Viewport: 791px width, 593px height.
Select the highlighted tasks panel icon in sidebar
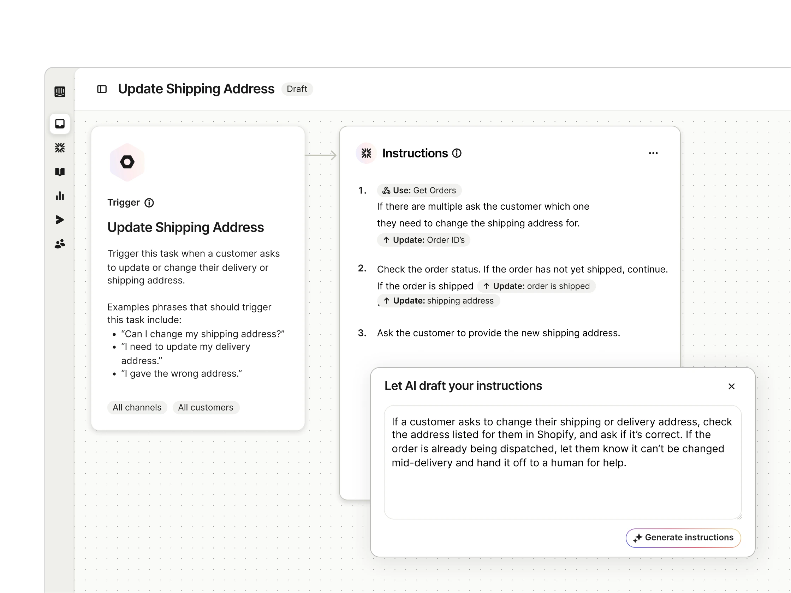[60, 124]
